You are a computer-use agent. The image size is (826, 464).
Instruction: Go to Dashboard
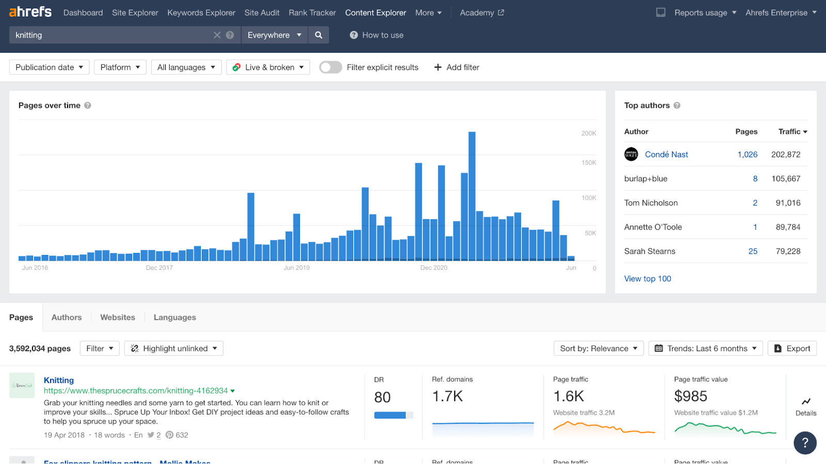[83, 12]
